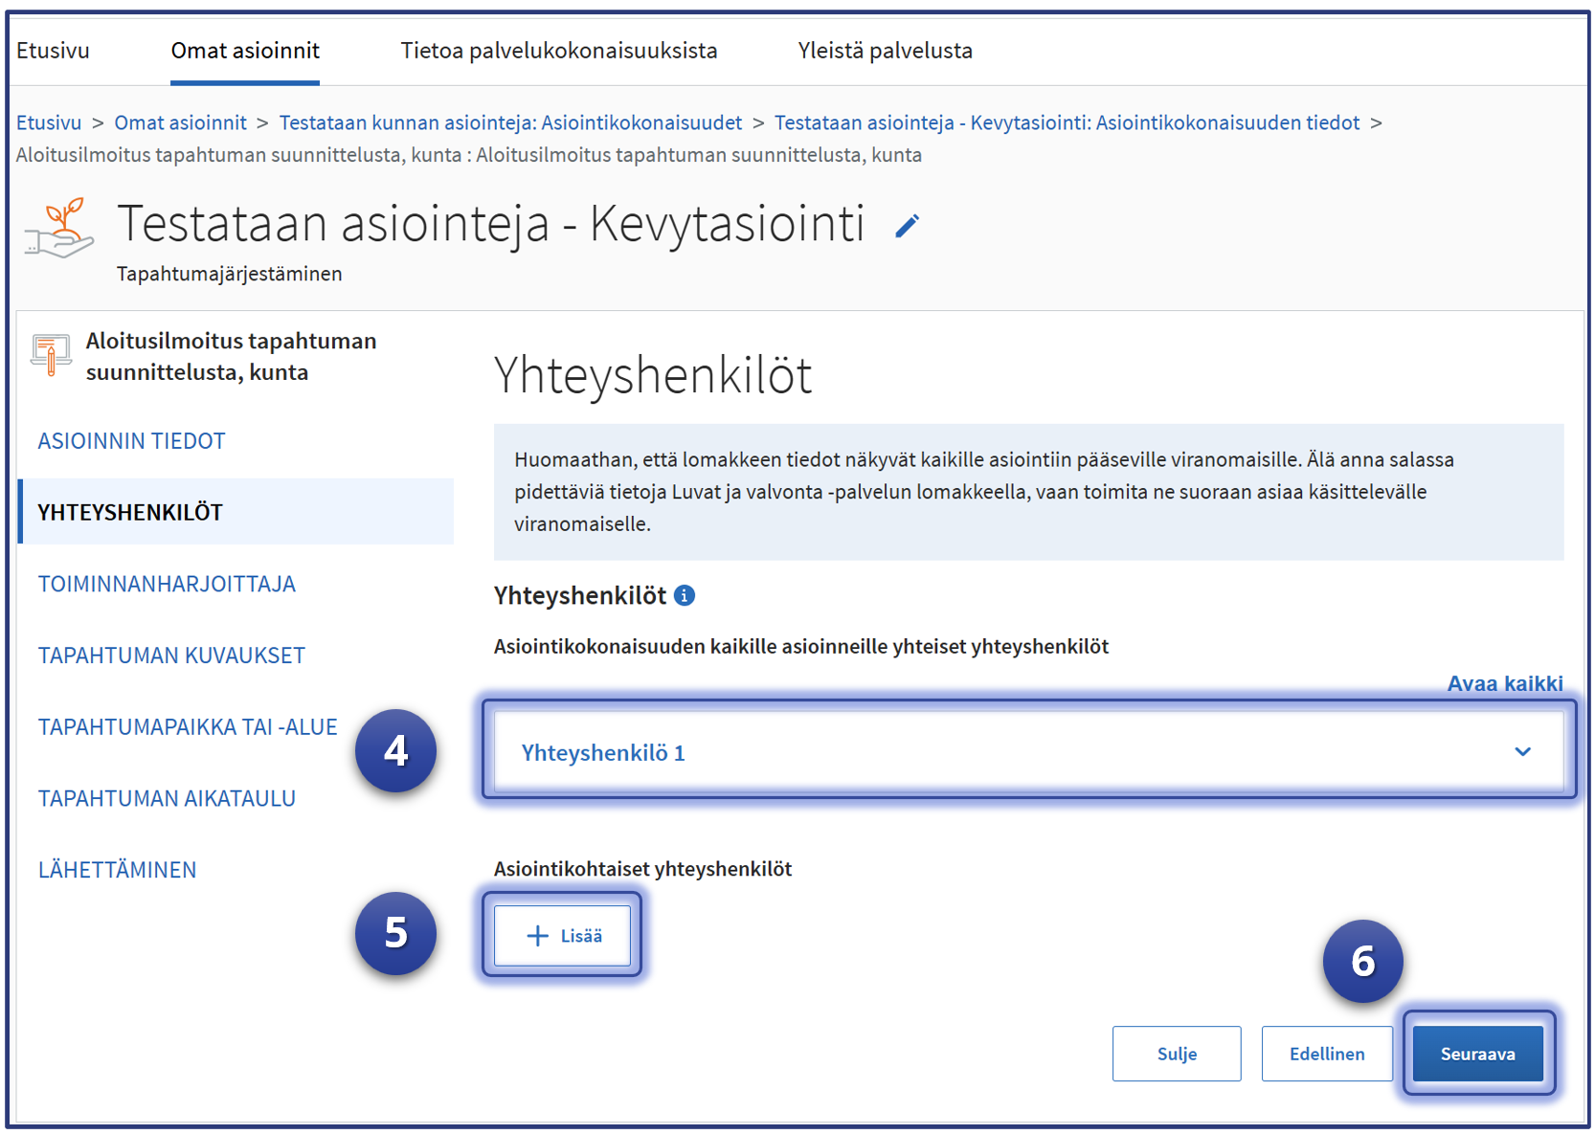
Task: Switch to Tietoa palvelukokonaisuuksista tab
Action: pos(558,51)
